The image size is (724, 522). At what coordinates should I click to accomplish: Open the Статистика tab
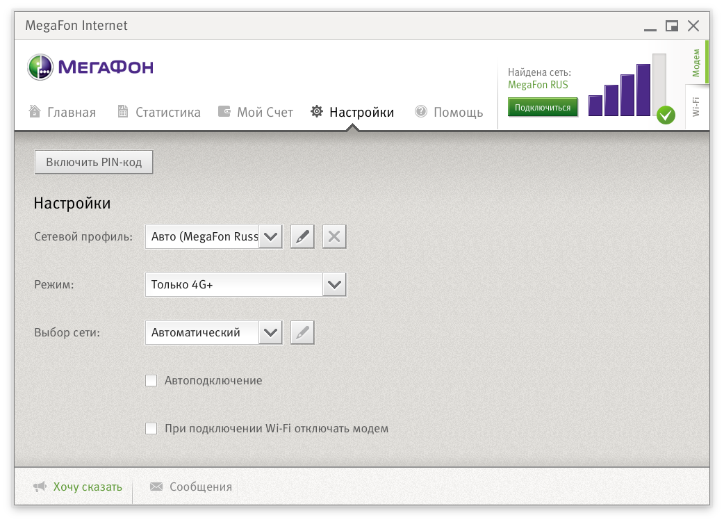click(x=159, y=112)
